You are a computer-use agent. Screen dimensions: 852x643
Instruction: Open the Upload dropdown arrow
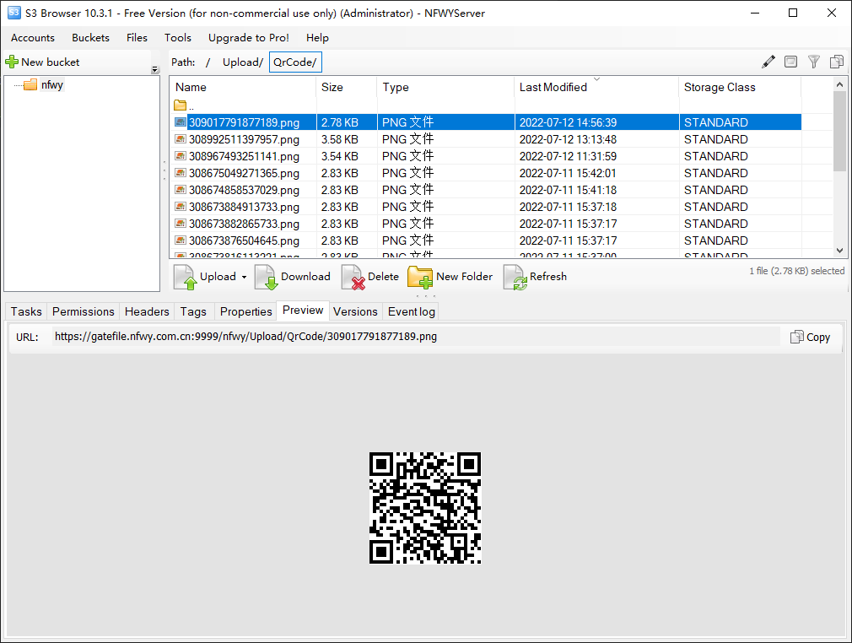point(244,278)
